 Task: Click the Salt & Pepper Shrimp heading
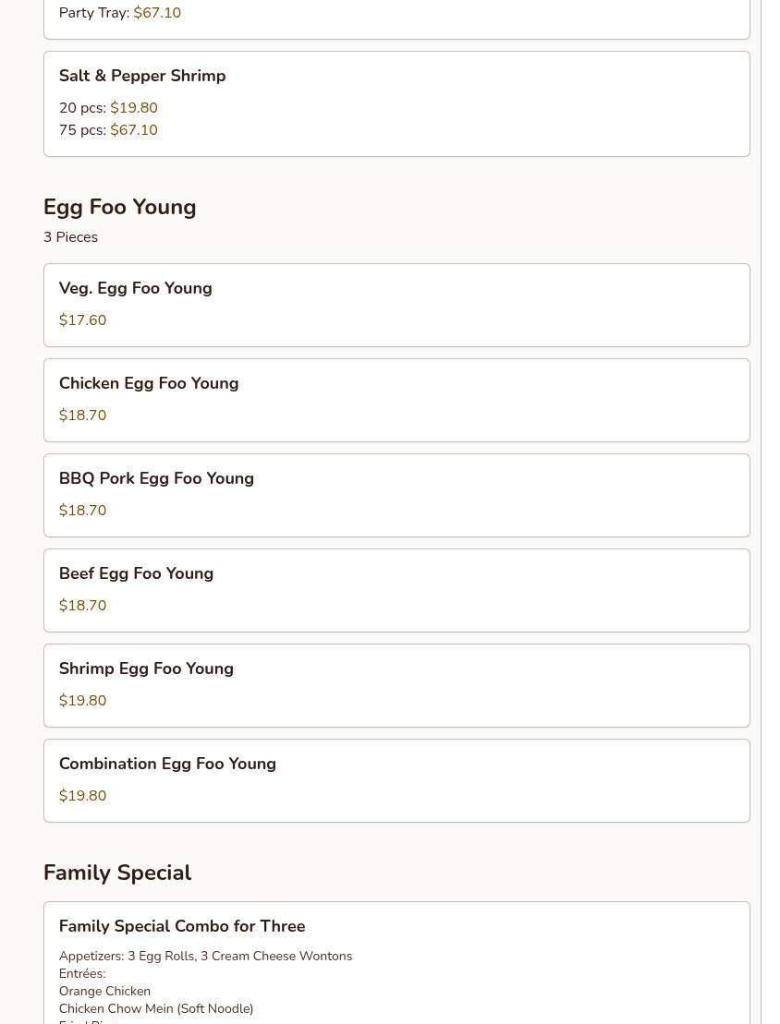click(142, 76)
